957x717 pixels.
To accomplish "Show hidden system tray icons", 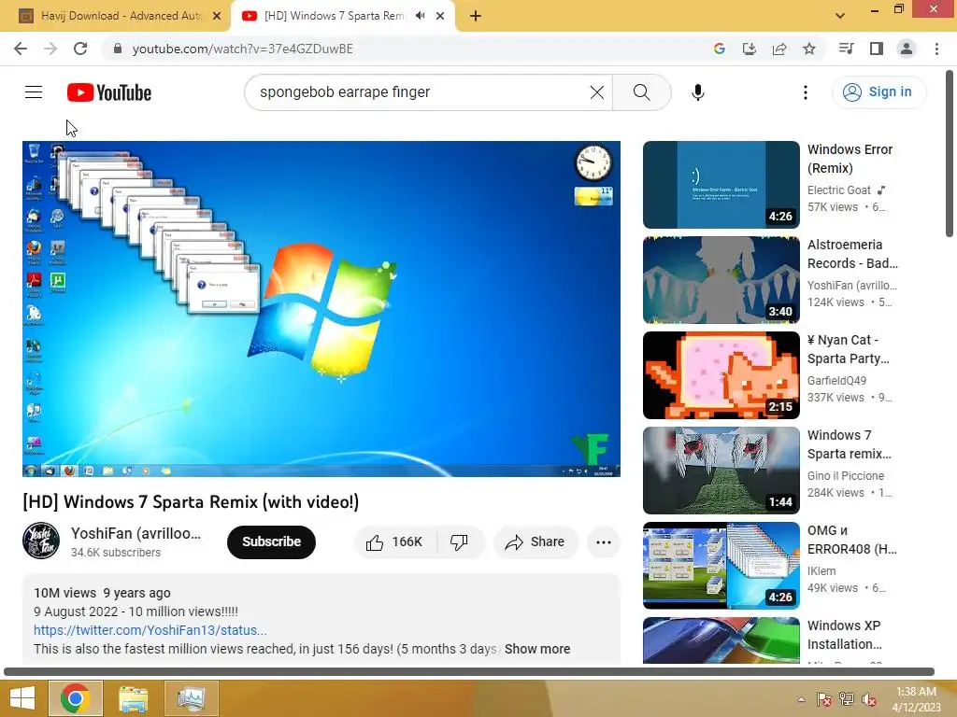I will coord(801,699).
